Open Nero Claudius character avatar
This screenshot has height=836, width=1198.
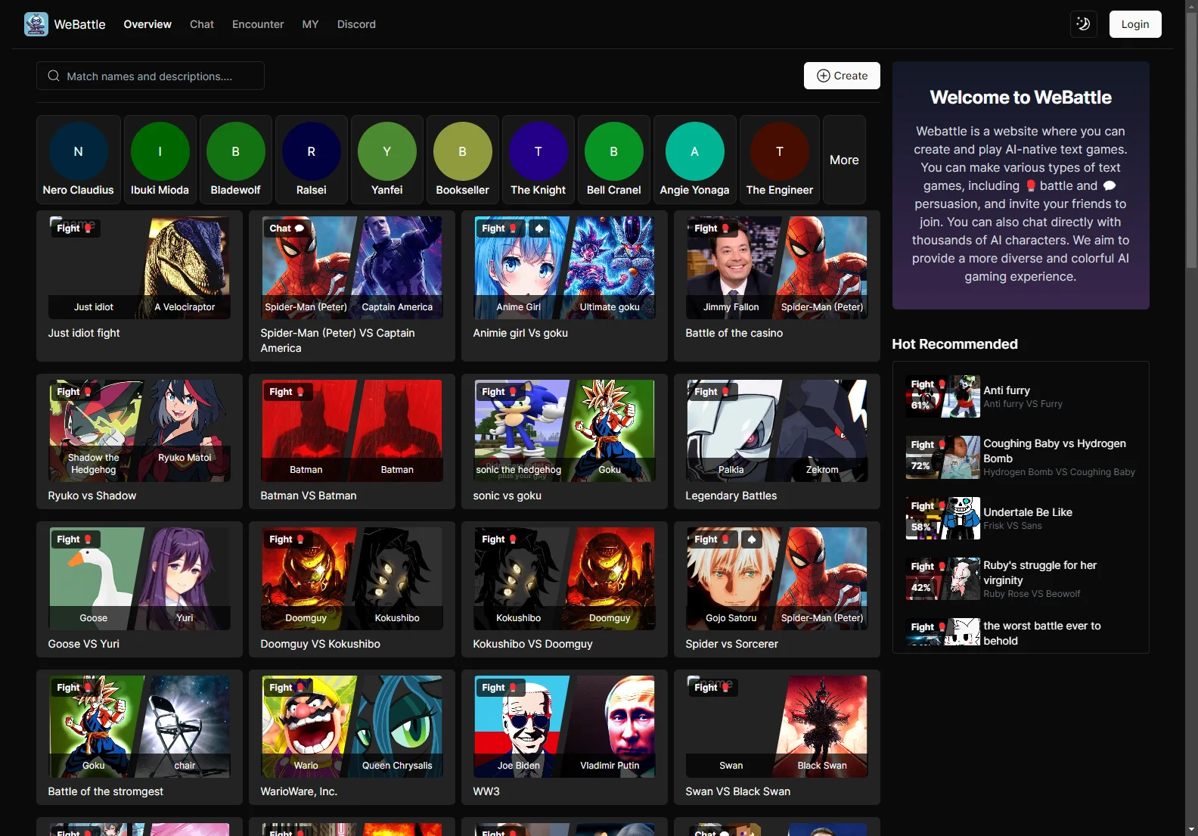pyautogui.click(x=79, y=151)
